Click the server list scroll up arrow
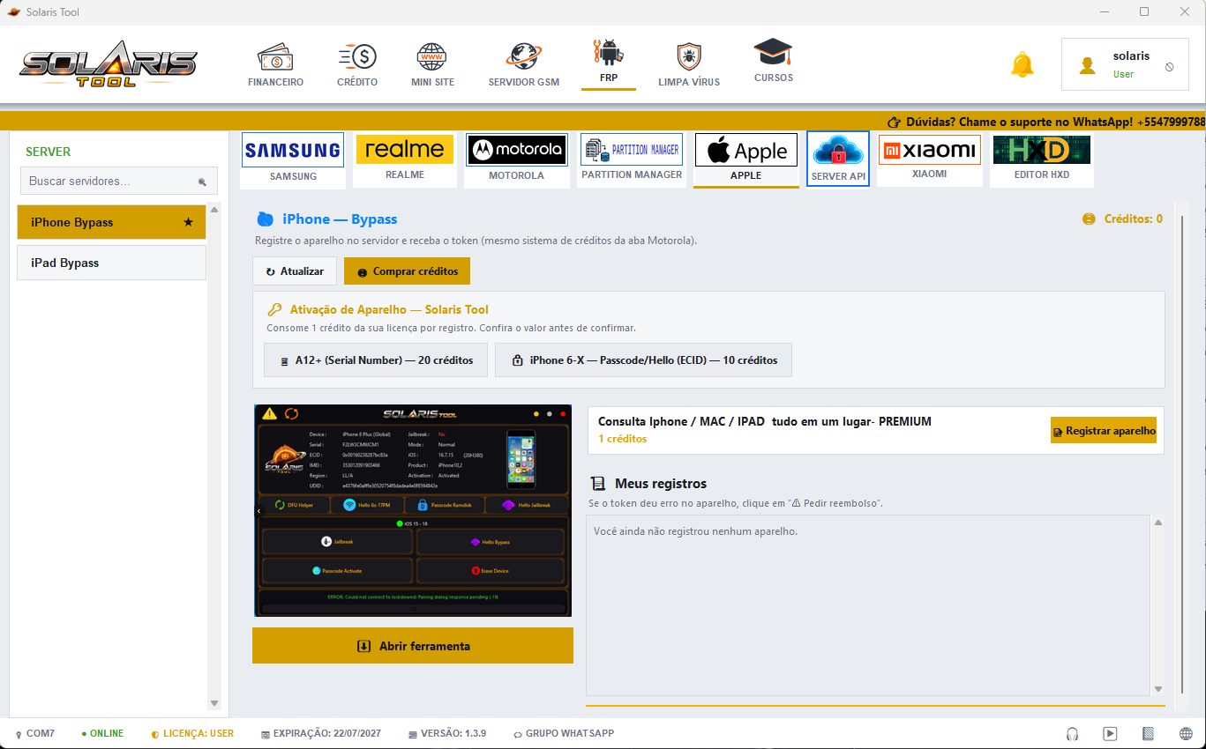1206x749 pixels. [213, 210]
